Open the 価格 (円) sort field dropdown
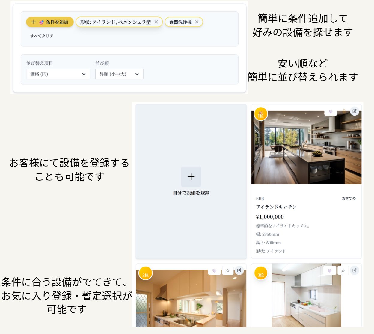The width and height of the screenshot is (374, 334). coord(58,74)
